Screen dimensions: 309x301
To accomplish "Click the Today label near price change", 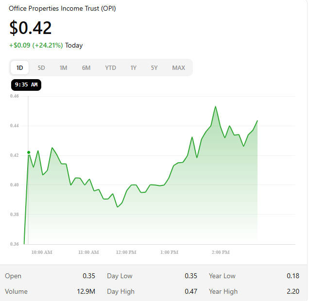I will tap(74, 45).
